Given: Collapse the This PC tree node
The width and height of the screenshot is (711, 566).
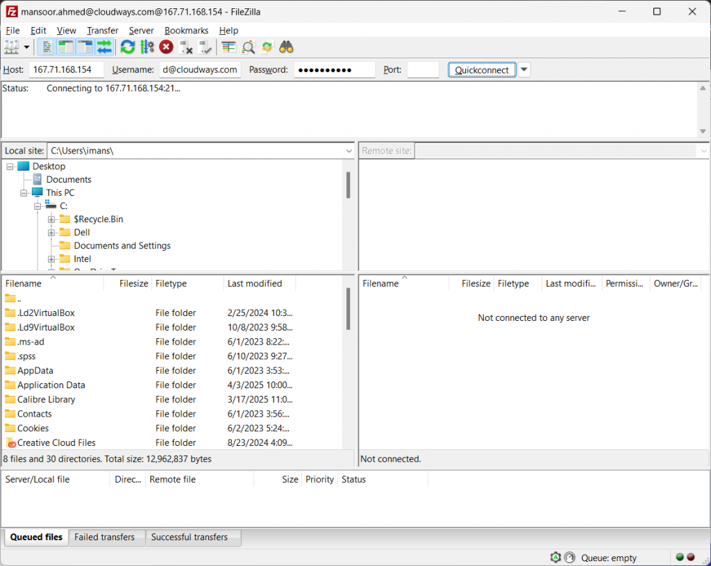Looking at the screenshot, I should [x=24, y=192].
